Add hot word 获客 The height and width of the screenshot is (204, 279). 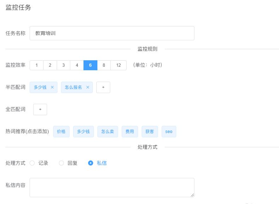[x=149, y=132]
